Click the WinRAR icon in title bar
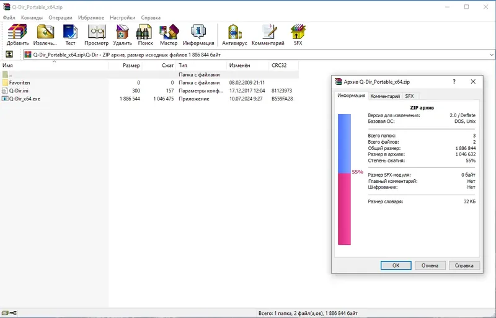Image resolution: width=496 pixels, height=318 pixels. click(x=6, y=7)
